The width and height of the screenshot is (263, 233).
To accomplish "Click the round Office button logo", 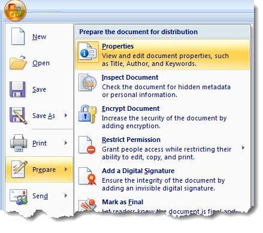I will click(x=15, y=10).
